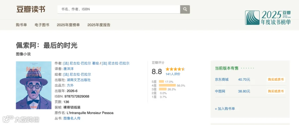Open 2025年度报告 navigation item
The image size is (299, 125).
point(99,25)
